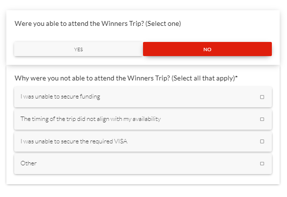This screenshot has height=197, width=287.
Task: Tick the Other reason checkbox
Action: [x=262, y=163]
